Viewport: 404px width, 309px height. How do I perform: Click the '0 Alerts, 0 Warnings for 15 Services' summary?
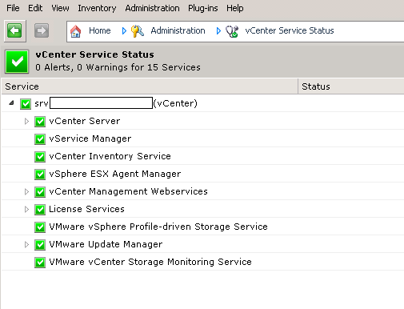point(118,67)
